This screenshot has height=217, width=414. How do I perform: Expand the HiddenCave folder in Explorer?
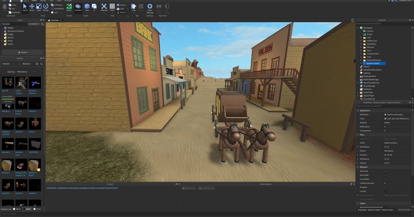coord(361,41)
